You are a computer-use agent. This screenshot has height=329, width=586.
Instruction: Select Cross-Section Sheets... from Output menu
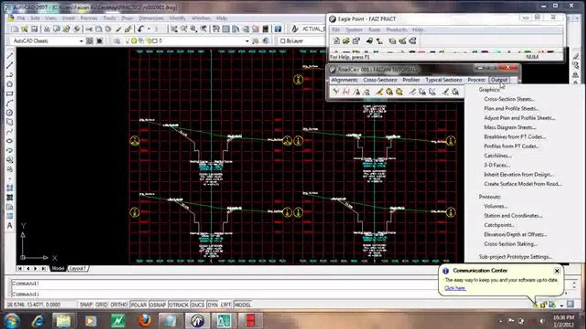coord(509,99)
